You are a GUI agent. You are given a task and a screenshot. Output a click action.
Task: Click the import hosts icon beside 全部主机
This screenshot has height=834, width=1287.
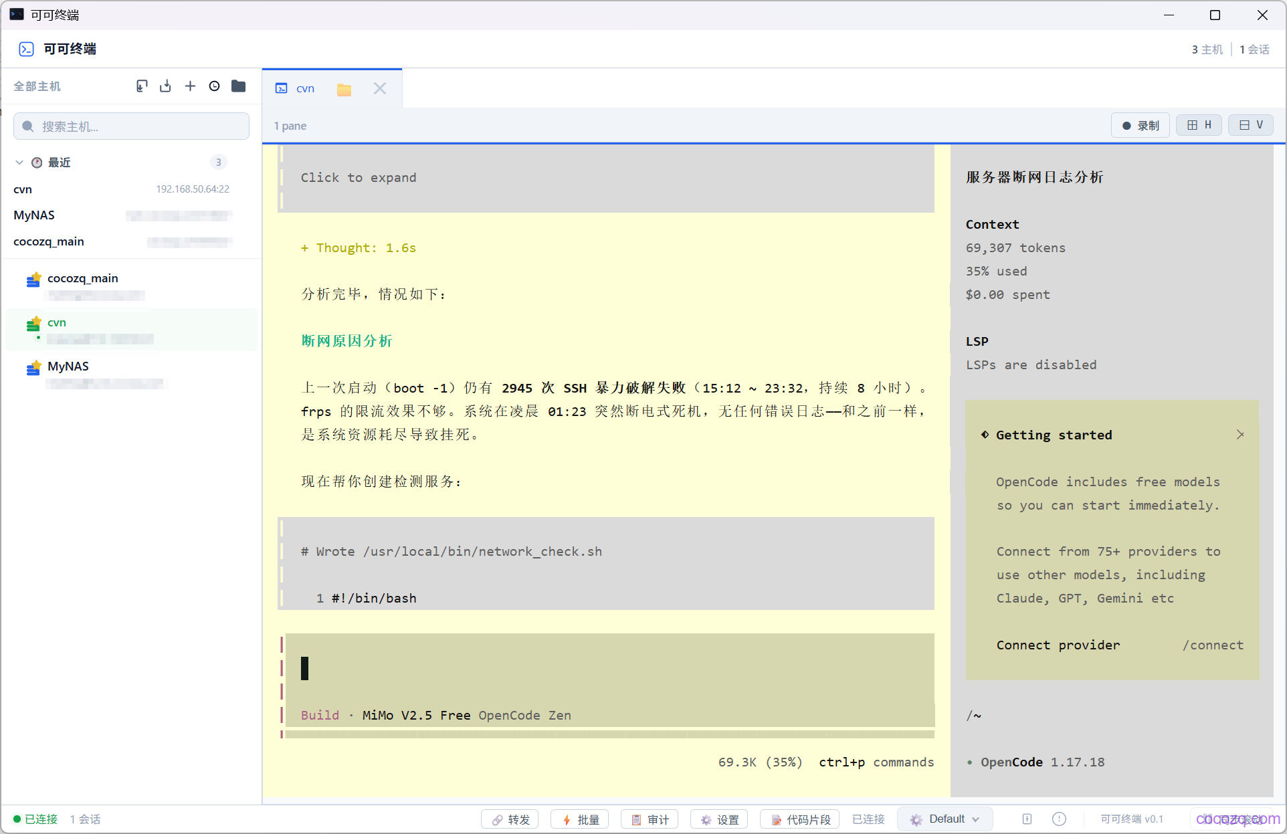click(x=142, y=86)
